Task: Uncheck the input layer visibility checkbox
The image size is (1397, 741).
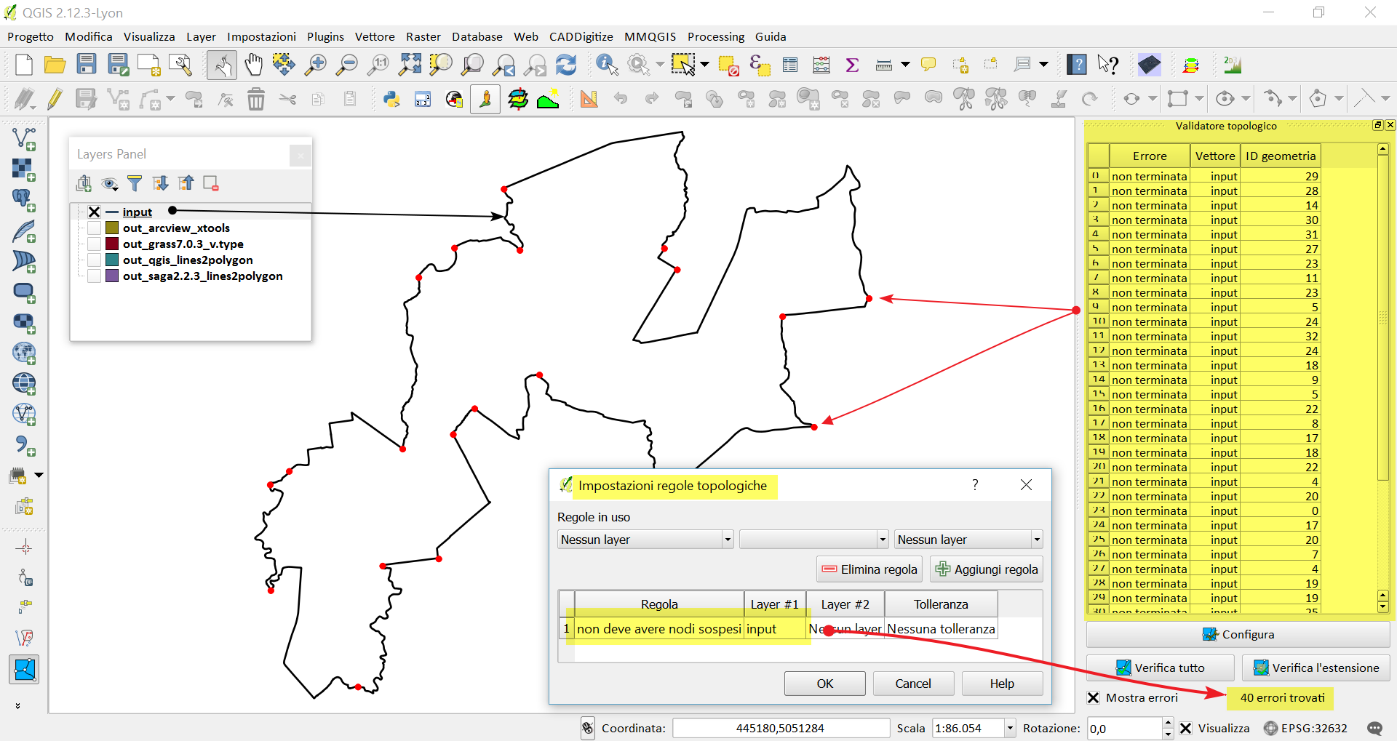Action: pyautogui.click(x=94, y=212)
